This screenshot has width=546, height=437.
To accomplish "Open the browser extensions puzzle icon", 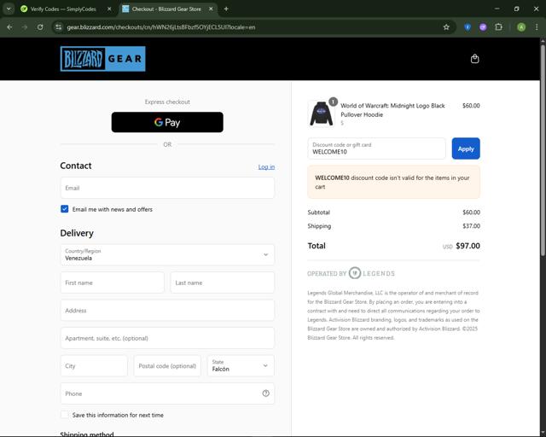I will [498, 27].
